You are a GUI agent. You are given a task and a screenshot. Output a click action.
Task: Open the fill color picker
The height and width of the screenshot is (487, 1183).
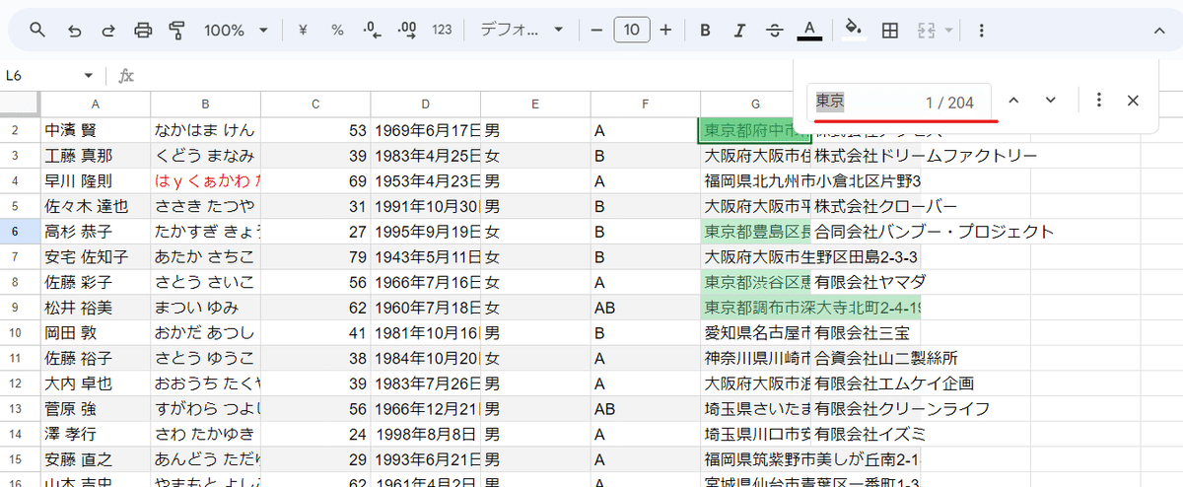[x=854, y=31]
